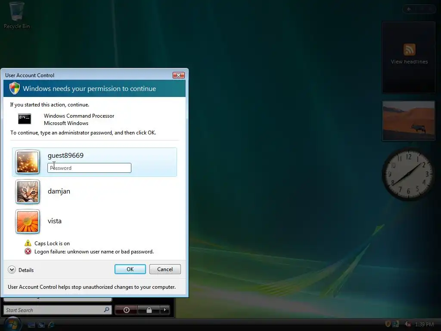Click the Microsoft Windows publisher text
441x331 pixels.
point(66,123)
